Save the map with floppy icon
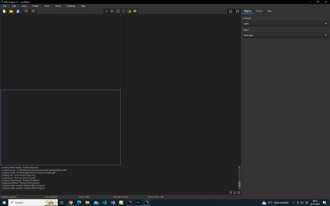Image resolution: width=330 pixels, height=206 pixels. [x=18, y=11]
